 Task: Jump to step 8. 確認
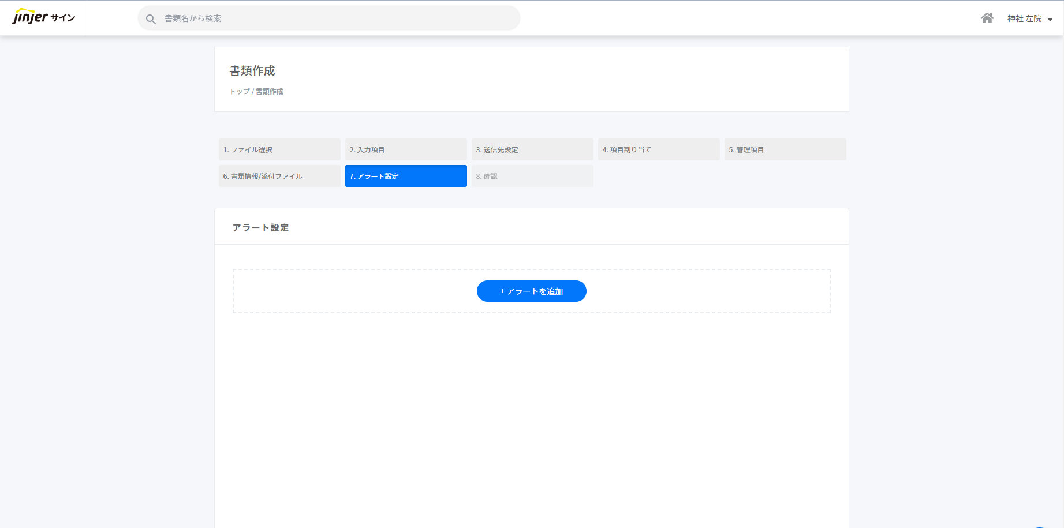[x=532, y=176]
